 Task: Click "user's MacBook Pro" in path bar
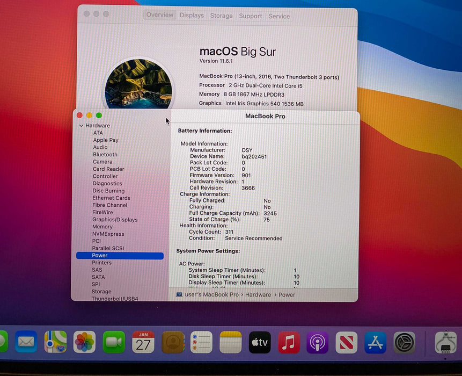tap(211, 294)
